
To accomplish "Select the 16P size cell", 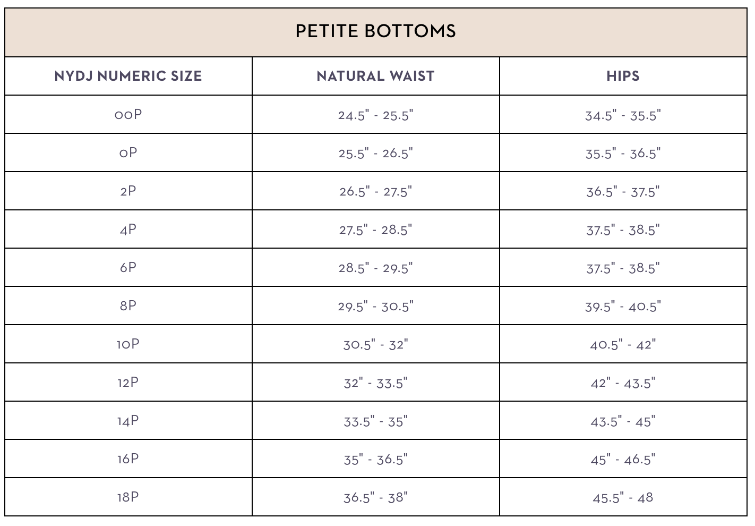I will [128, 459].
